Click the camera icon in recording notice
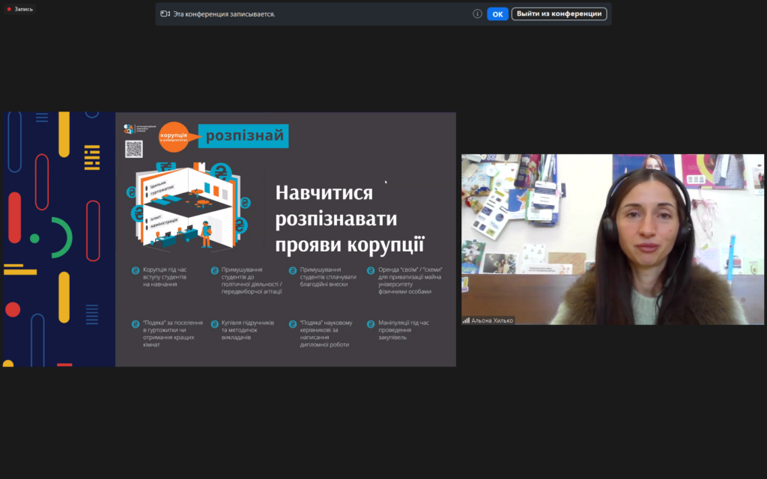Image resolution: width=767 pixels, height=479 pixels. point(165,13)
